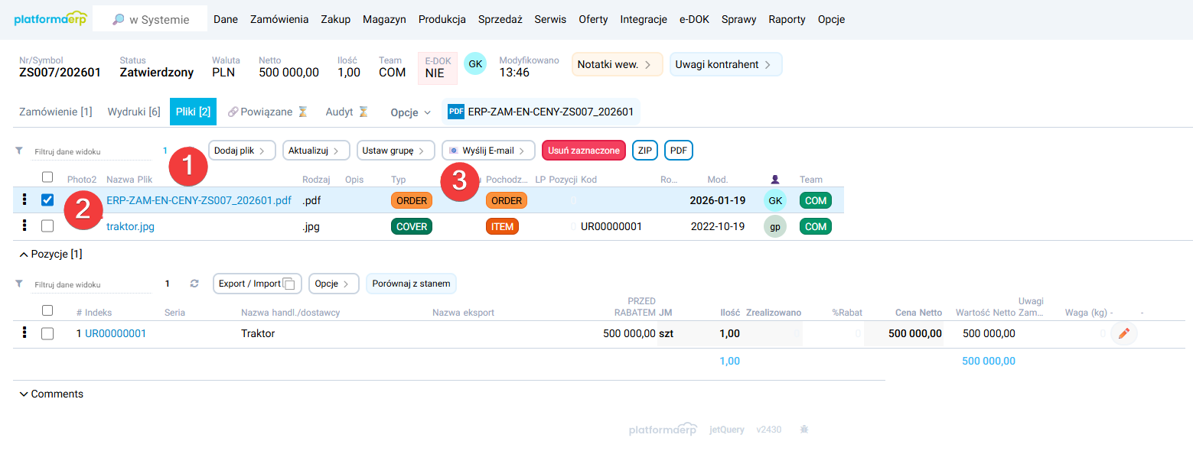This screenshot has height=451, width=1193.
Task: Open three-dot menu for the PDF file row
Action: pyautogui.click(x=24, y=200)
